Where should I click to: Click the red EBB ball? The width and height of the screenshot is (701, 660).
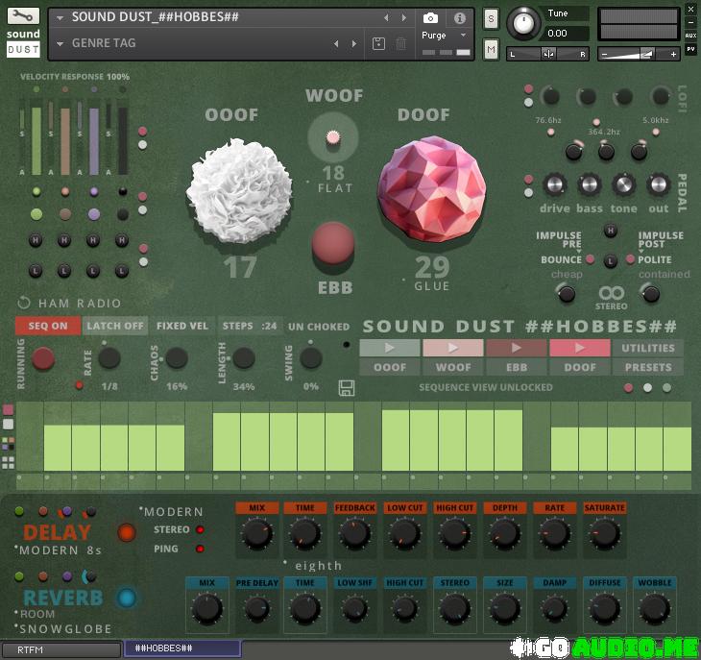pos(333,244)
